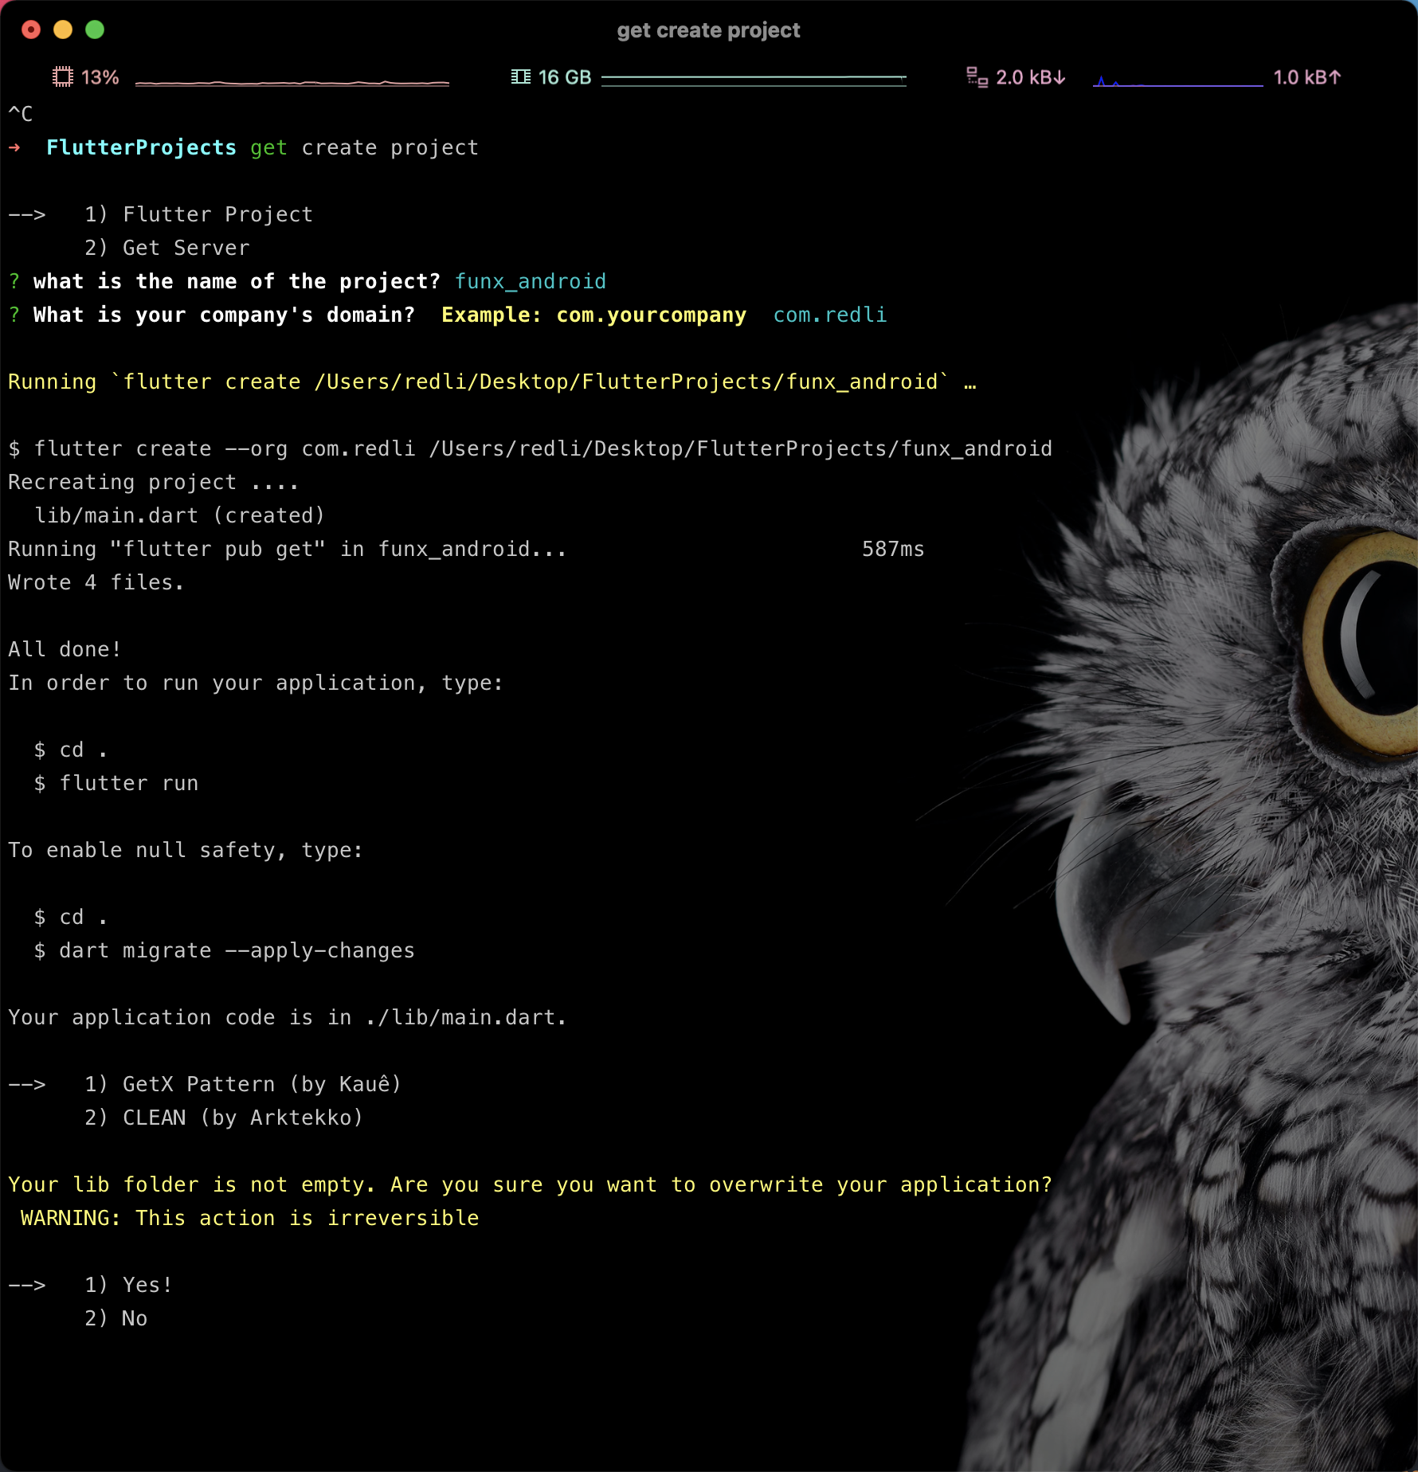Click the 'Wrote 4 files.' line
The width and height of the screenshot is (1418, 1472).
point(96,583)
